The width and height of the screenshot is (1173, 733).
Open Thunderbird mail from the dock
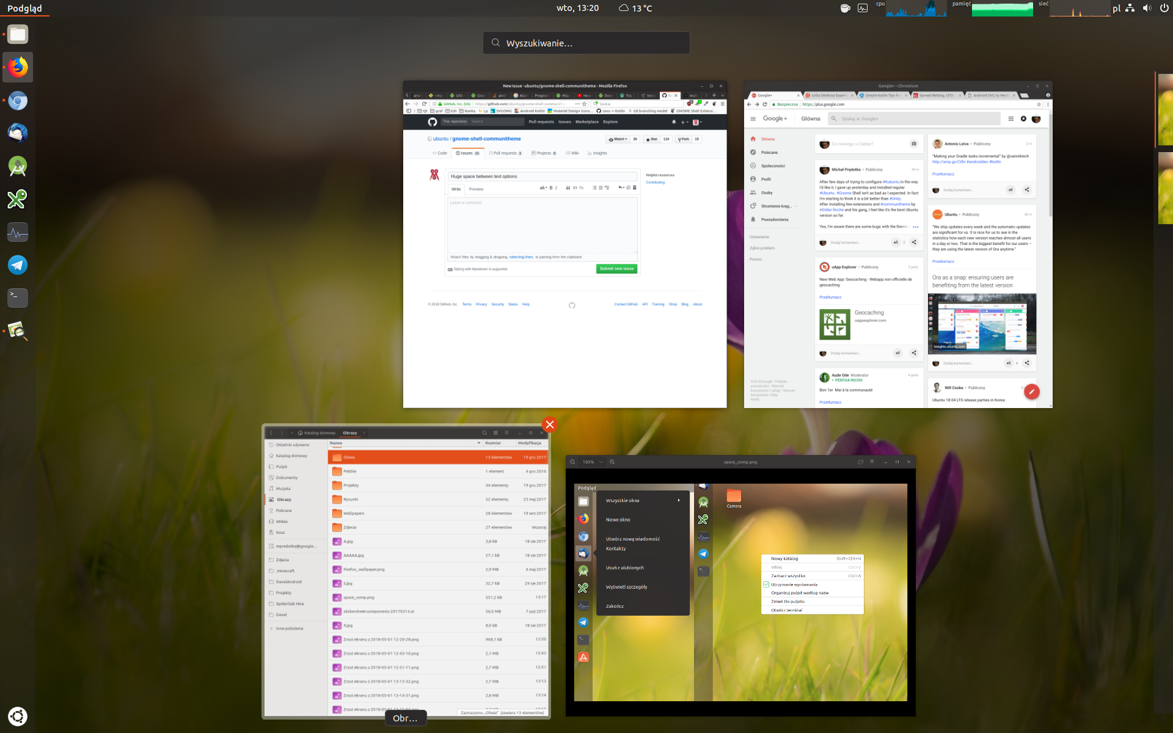(18, 133)
